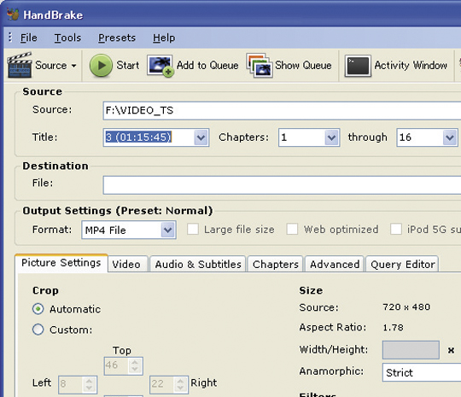Click the Activity Window button label
The height and width of the screenshot is (397, 461).
click(x=411, y=65)
